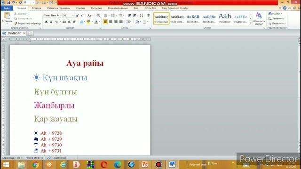Click the Text Effects glowing A icon
The height and width of the screenshot is (169, 301).
coord(81,22)
